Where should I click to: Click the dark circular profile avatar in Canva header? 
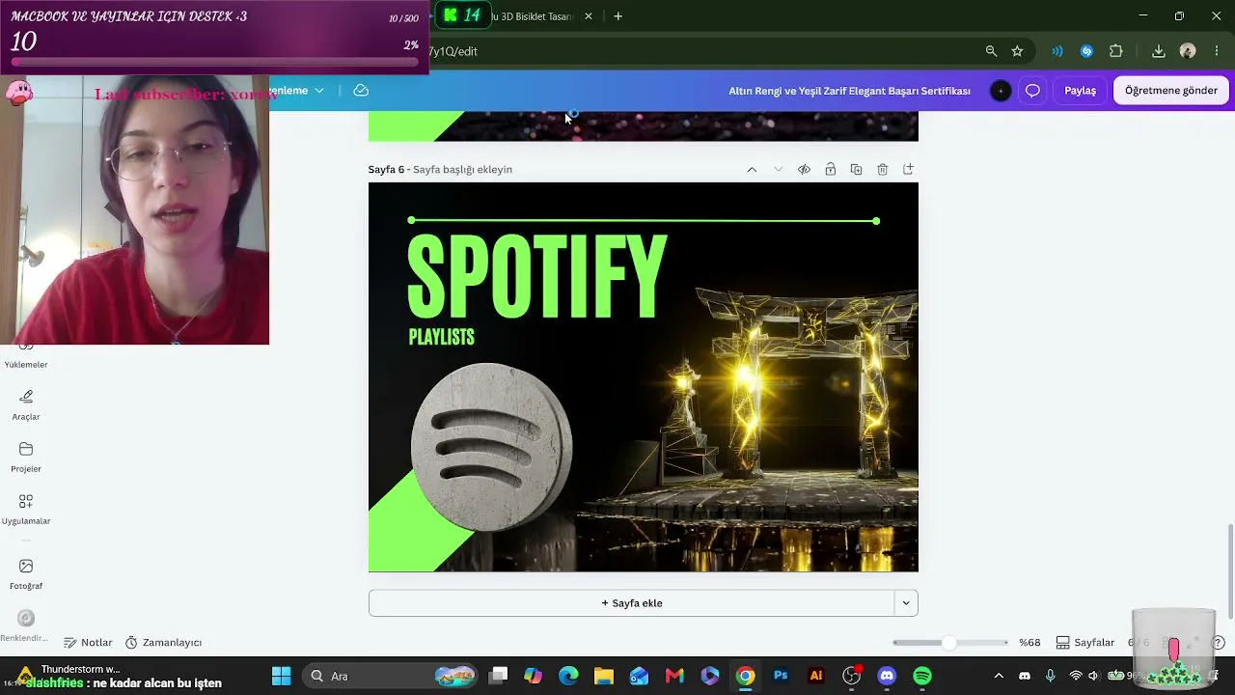coord(1001,91)
